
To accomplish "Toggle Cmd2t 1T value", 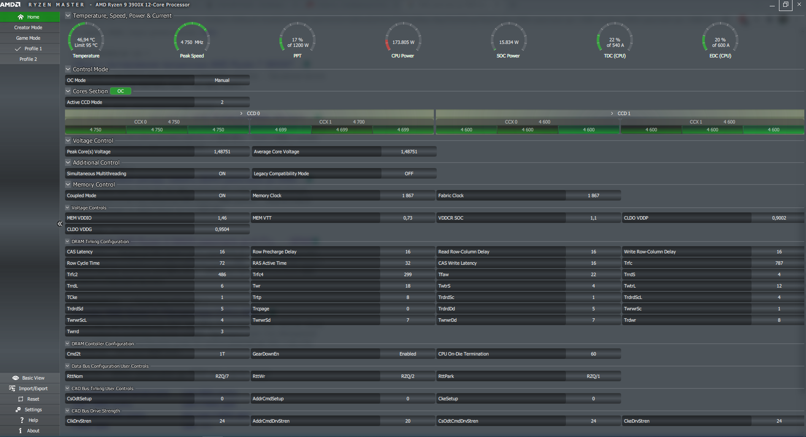I will (x=222, y=354).
